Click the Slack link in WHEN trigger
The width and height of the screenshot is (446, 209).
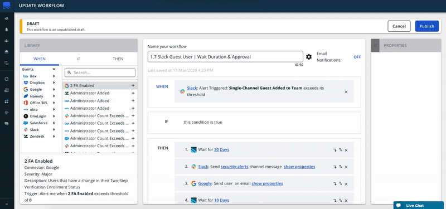[x=192, y=88]
